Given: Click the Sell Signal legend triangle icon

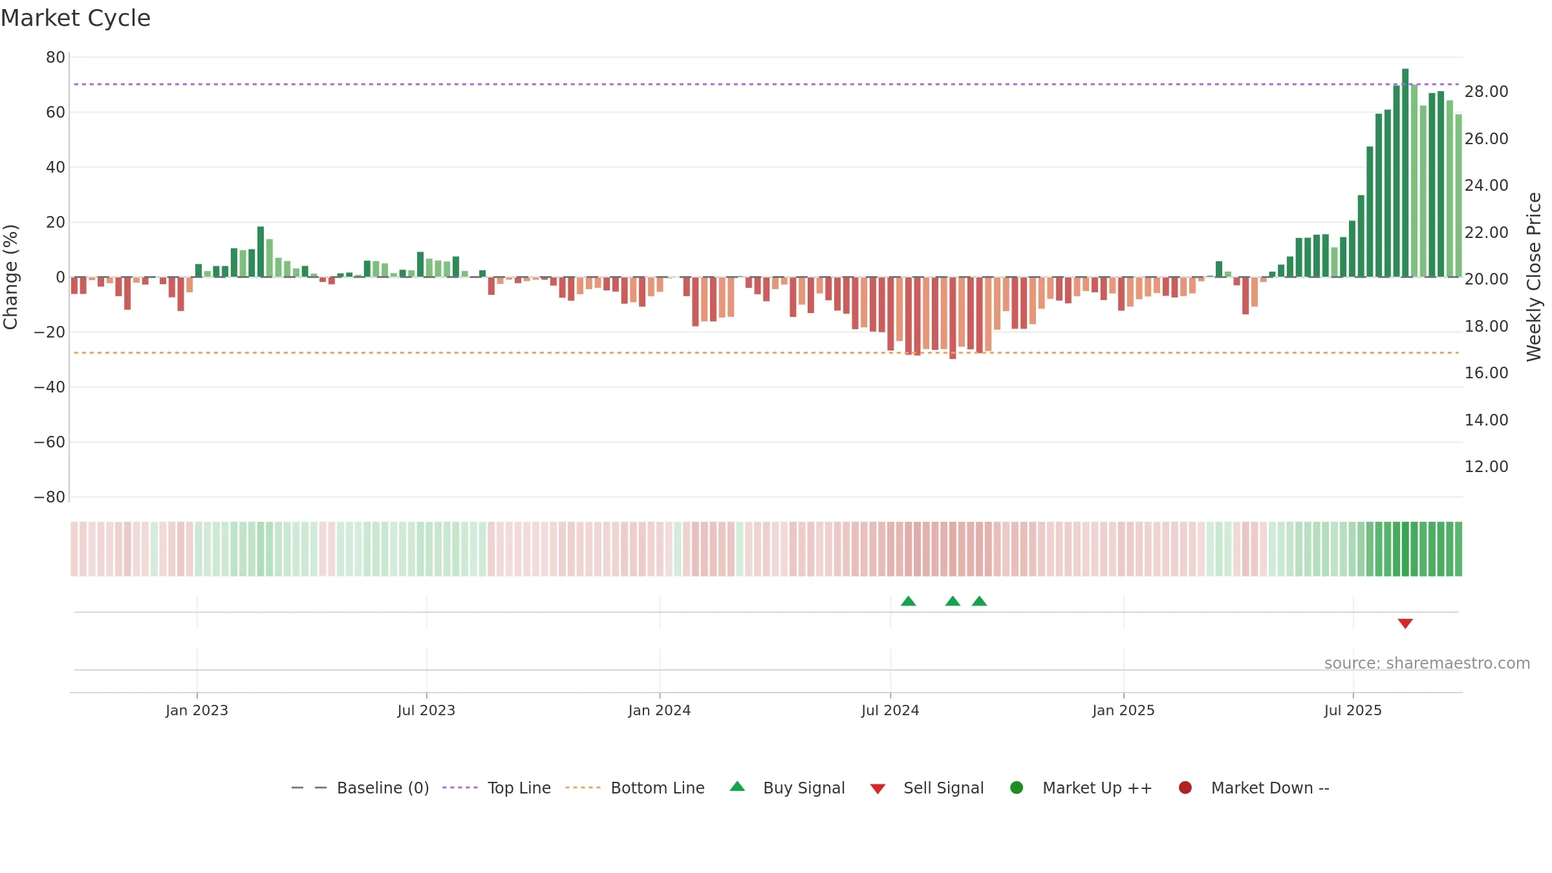Looking at the screenshot, I should [x=878, y=789].
